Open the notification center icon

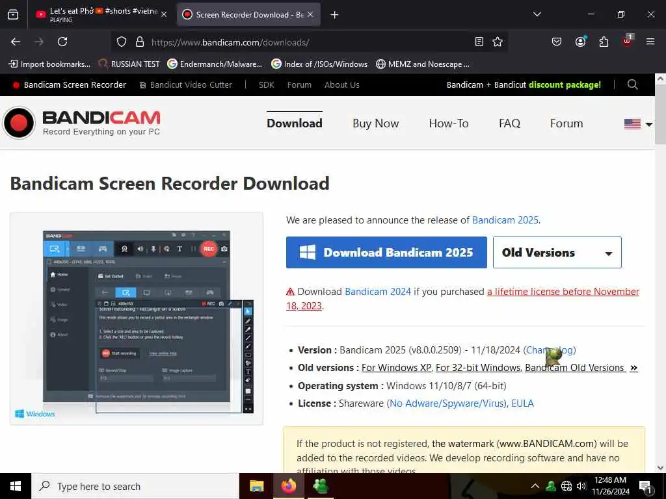(x=646, y=487)
